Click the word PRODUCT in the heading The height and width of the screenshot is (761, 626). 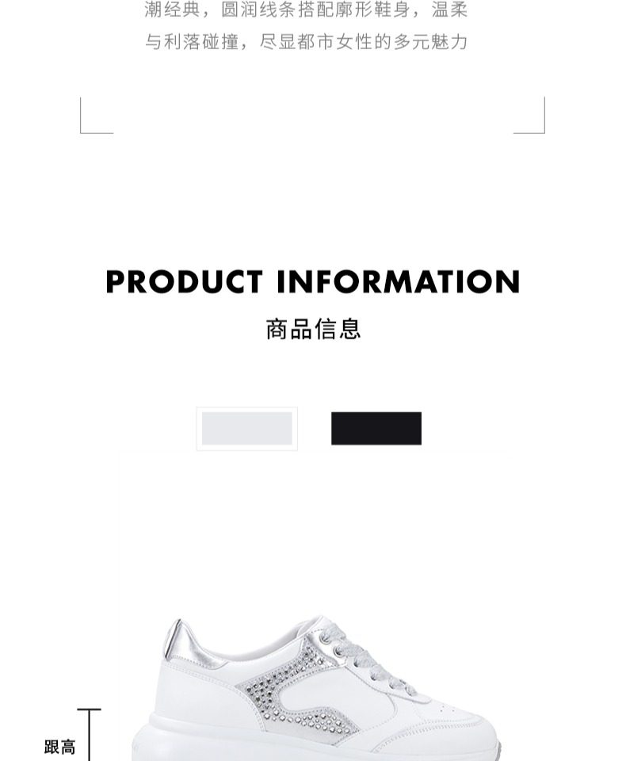(x=185, y=282)
